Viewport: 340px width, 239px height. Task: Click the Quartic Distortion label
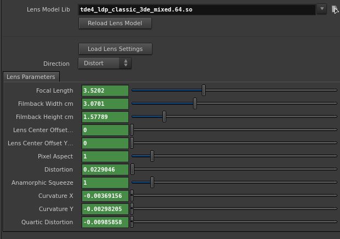(x=47, y=222)
